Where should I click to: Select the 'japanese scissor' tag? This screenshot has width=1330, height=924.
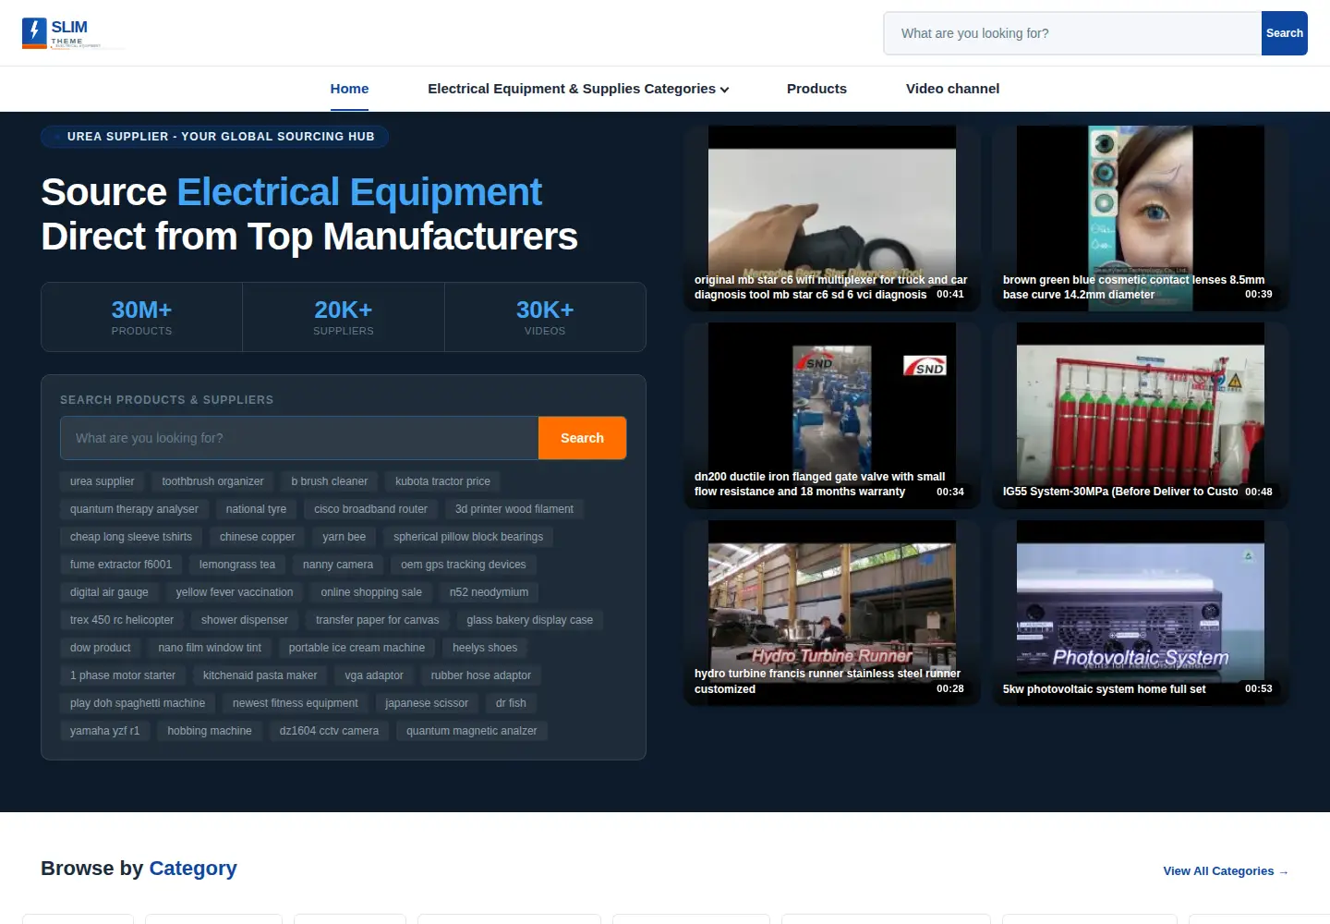(427, 703)
